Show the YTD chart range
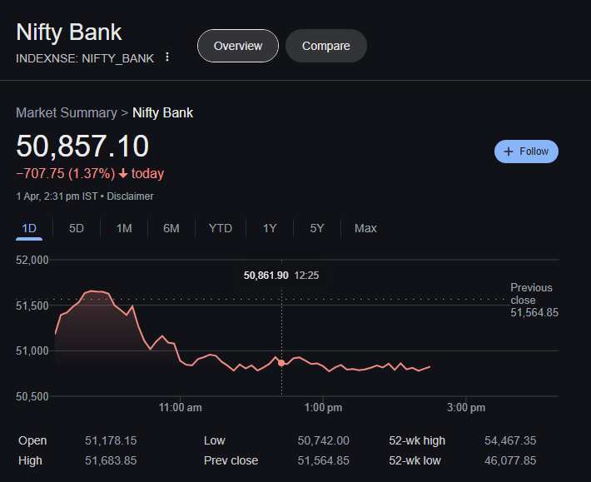The height and width of the screenshot is (482, 591). tap(221, 228)
